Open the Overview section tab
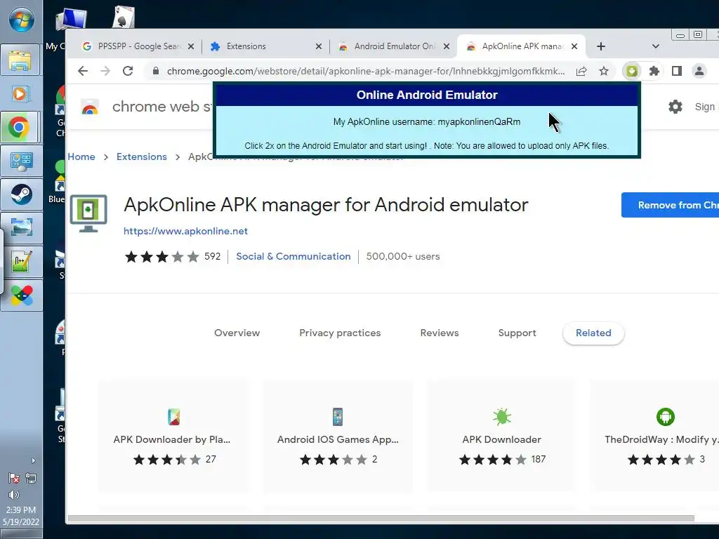The height and width of the screenshot is (539, 719). click(x=237, y=333)
